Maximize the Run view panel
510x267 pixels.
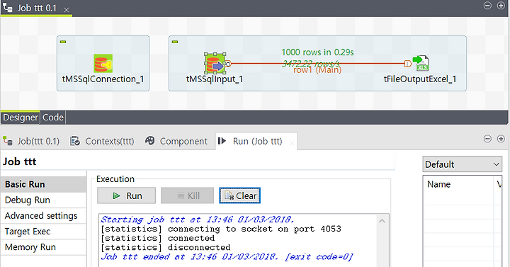coord(501,139)
